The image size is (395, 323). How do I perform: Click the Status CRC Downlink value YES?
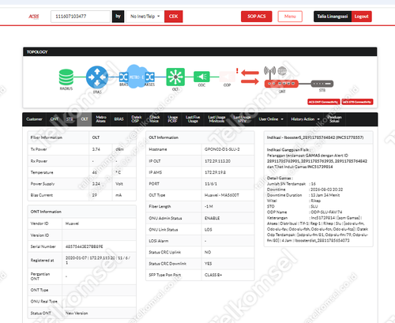pos(209,264)
